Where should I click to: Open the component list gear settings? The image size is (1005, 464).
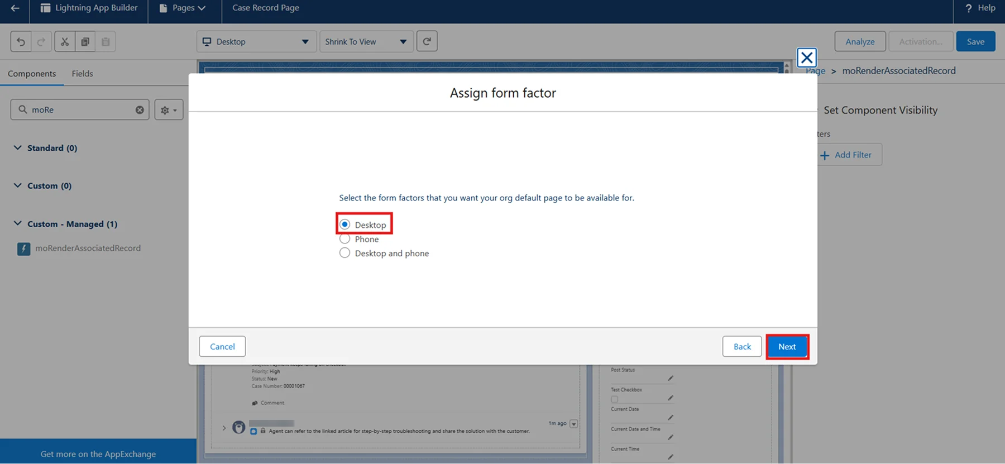pyautogui.click(x=169, y=110)
